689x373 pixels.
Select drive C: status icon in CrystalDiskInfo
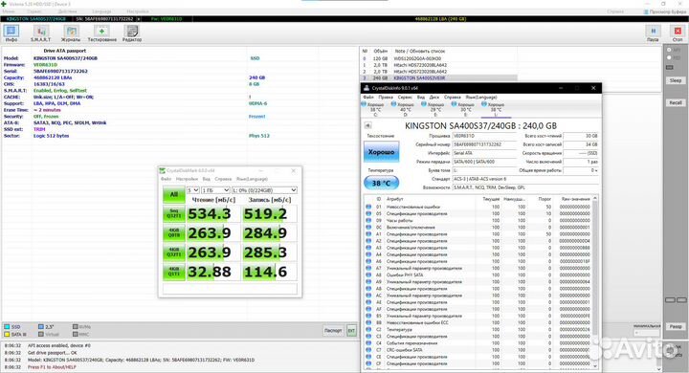(x=374, y=109)
